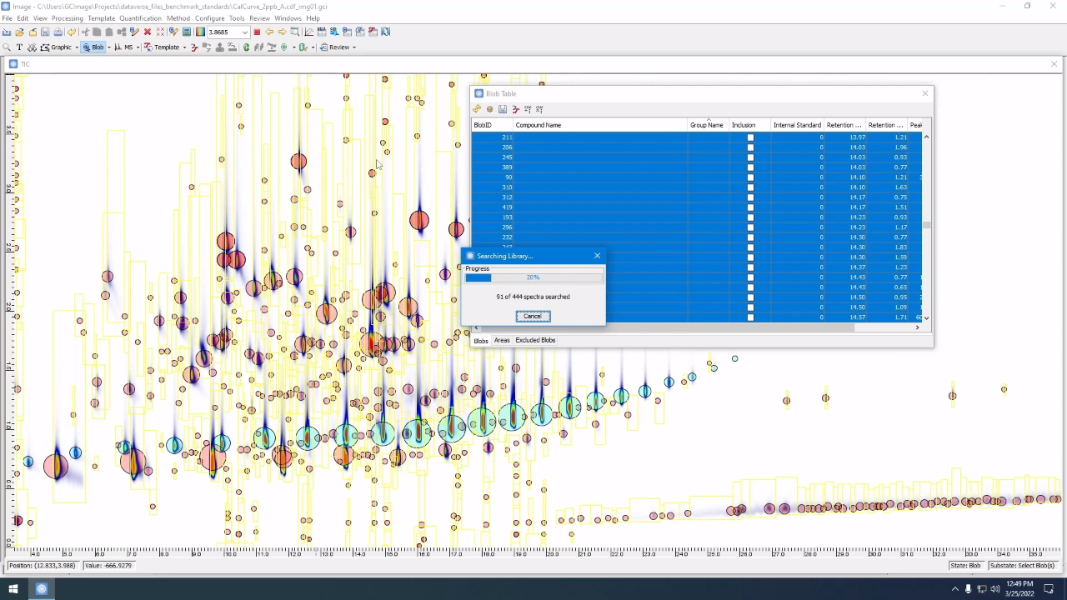Switch to the Excluded Blobs tab
The width and height of the screenshot is (1067, 600).
[x=535, y=340]
